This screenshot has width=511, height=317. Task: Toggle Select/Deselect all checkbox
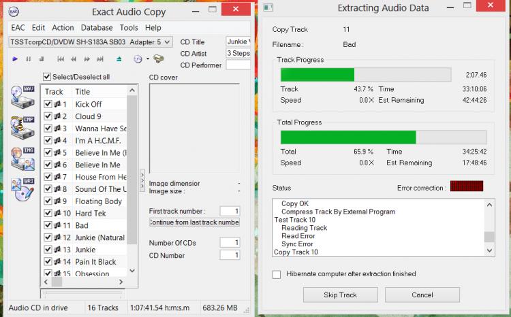(47, 77)
